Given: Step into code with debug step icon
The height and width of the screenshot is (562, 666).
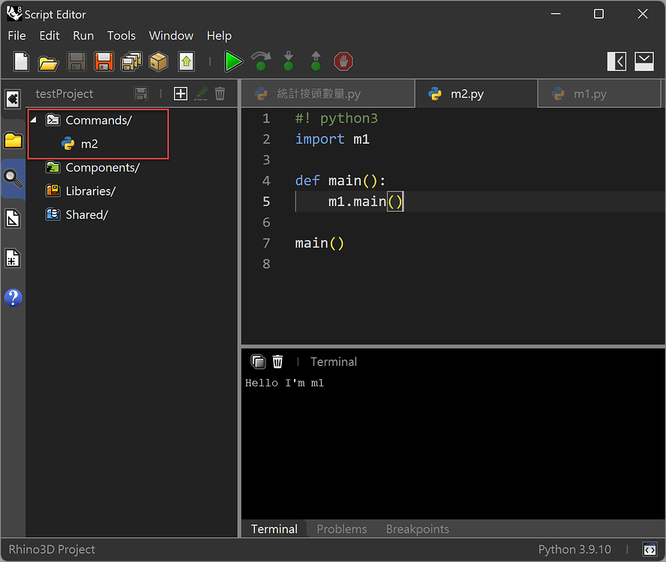Looking at the screenshot, I should [x=288, y=61].
